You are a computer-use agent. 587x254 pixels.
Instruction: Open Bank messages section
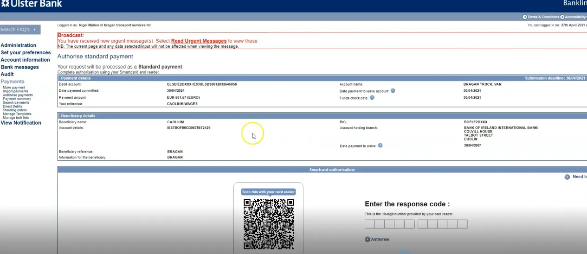point(19,67)
